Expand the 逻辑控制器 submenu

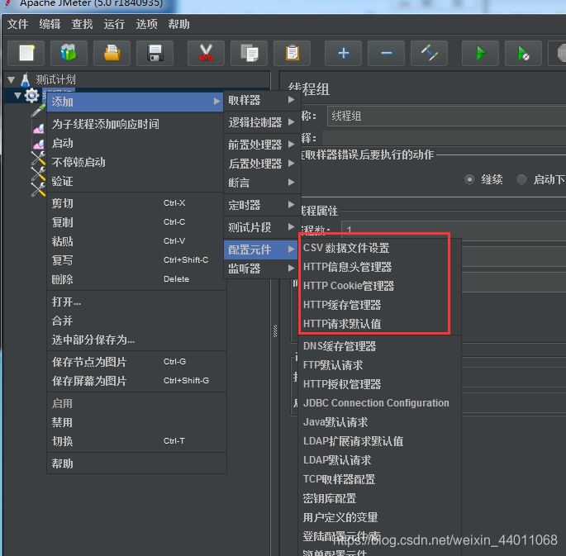(x=261, y=122)
